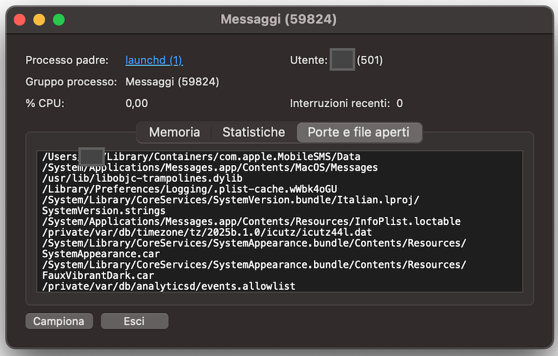
Task: Click the SystemVersion.strings text
Action: tap(103, 211)
